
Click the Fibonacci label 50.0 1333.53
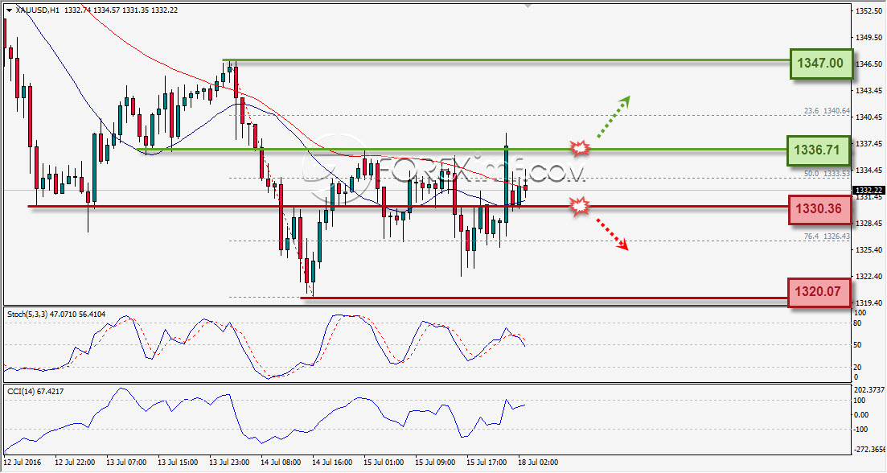coord(827,174)
